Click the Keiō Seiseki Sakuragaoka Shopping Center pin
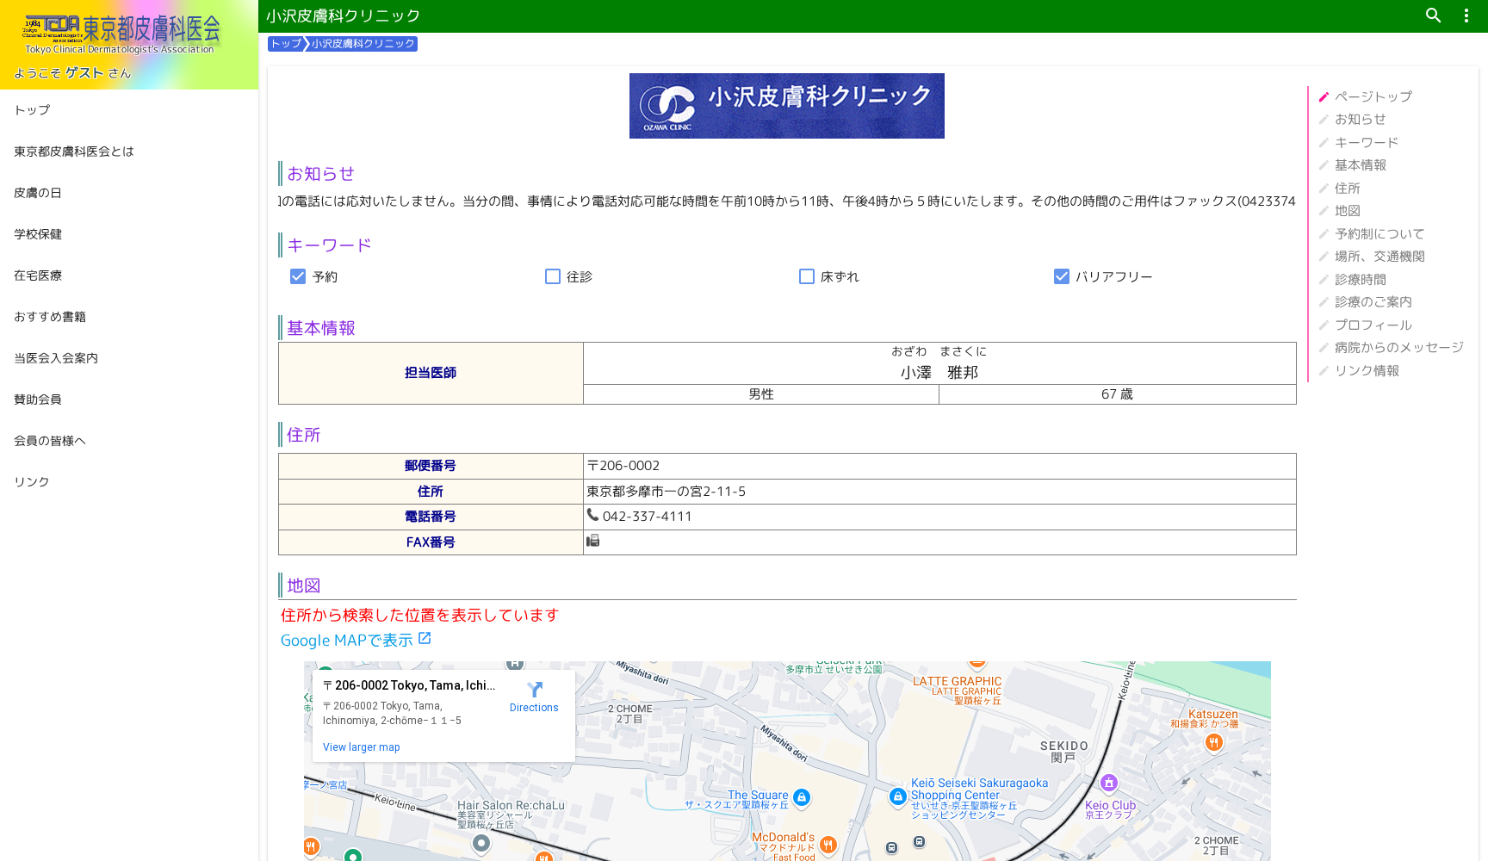This screenshot has width=1488, height=861. coord(896,797)
